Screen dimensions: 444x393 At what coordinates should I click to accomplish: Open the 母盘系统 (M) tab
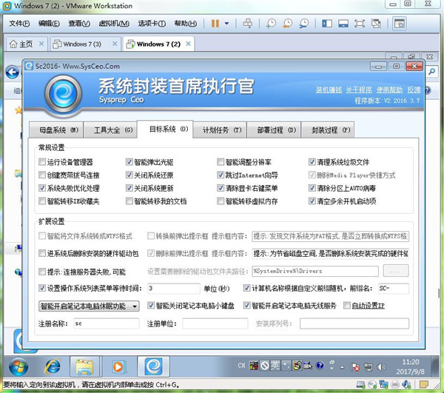click(56, 130)
